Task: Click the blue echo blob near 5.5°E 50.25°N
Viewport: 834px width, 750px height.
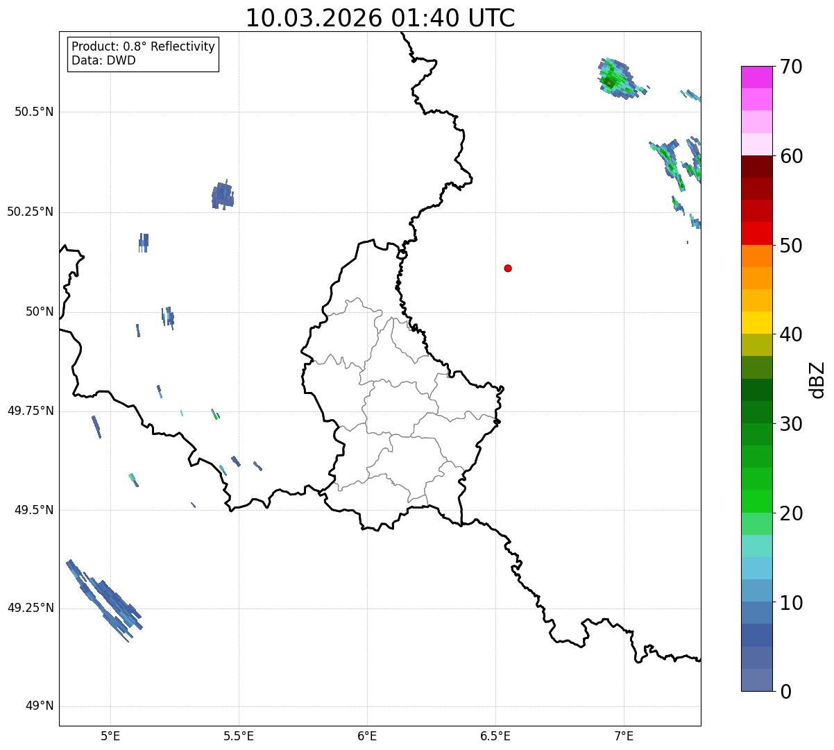Action: [x=222, y=196]
